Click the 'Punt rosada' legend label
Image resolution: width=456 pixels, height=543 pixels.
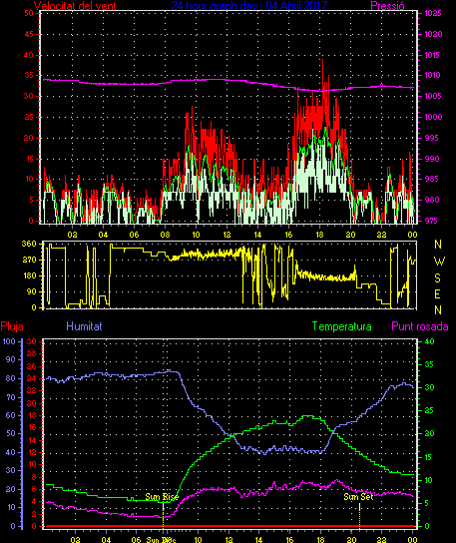pyautogui.click(x=420, y=326)
